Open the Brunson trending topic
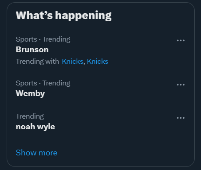The height and width of the screenshot is (170, 201). (32, 50)
